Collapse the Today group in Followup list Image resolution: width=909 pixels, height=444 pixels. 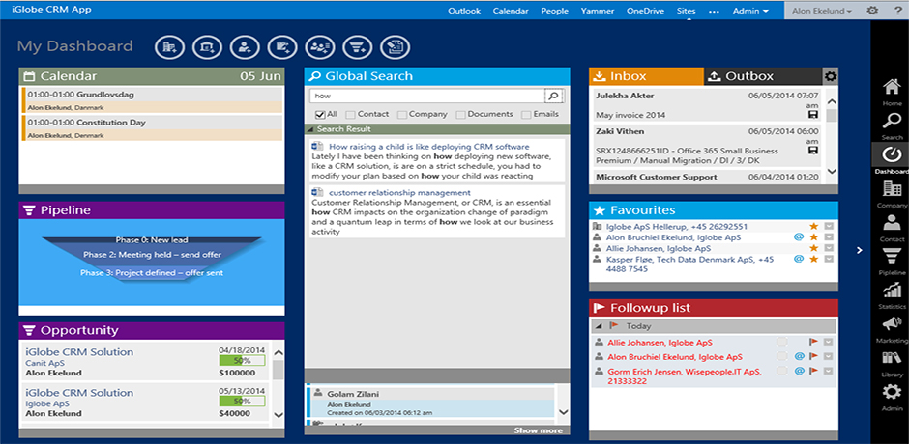(x=599, y=326)
